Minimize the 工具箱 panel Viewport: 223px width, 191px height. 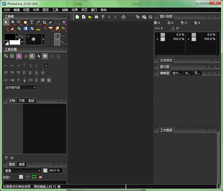coord(59,17)
